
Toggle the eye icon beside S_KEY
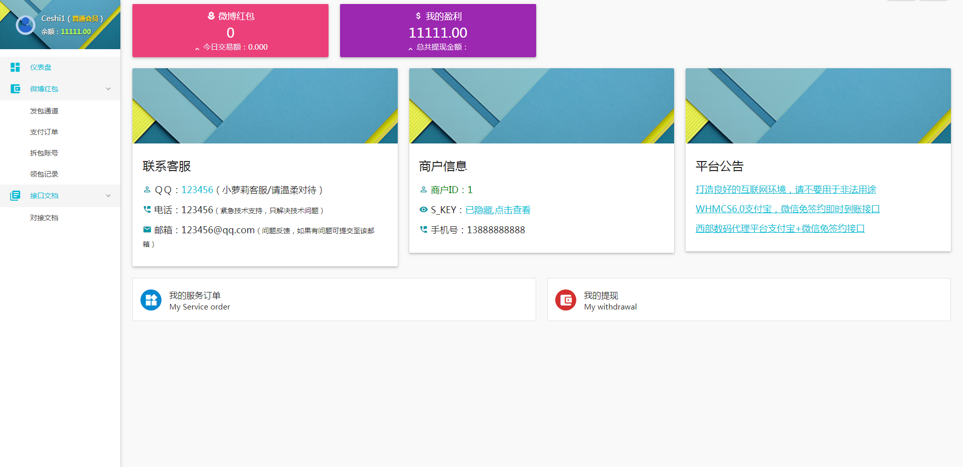click(424, 210)
